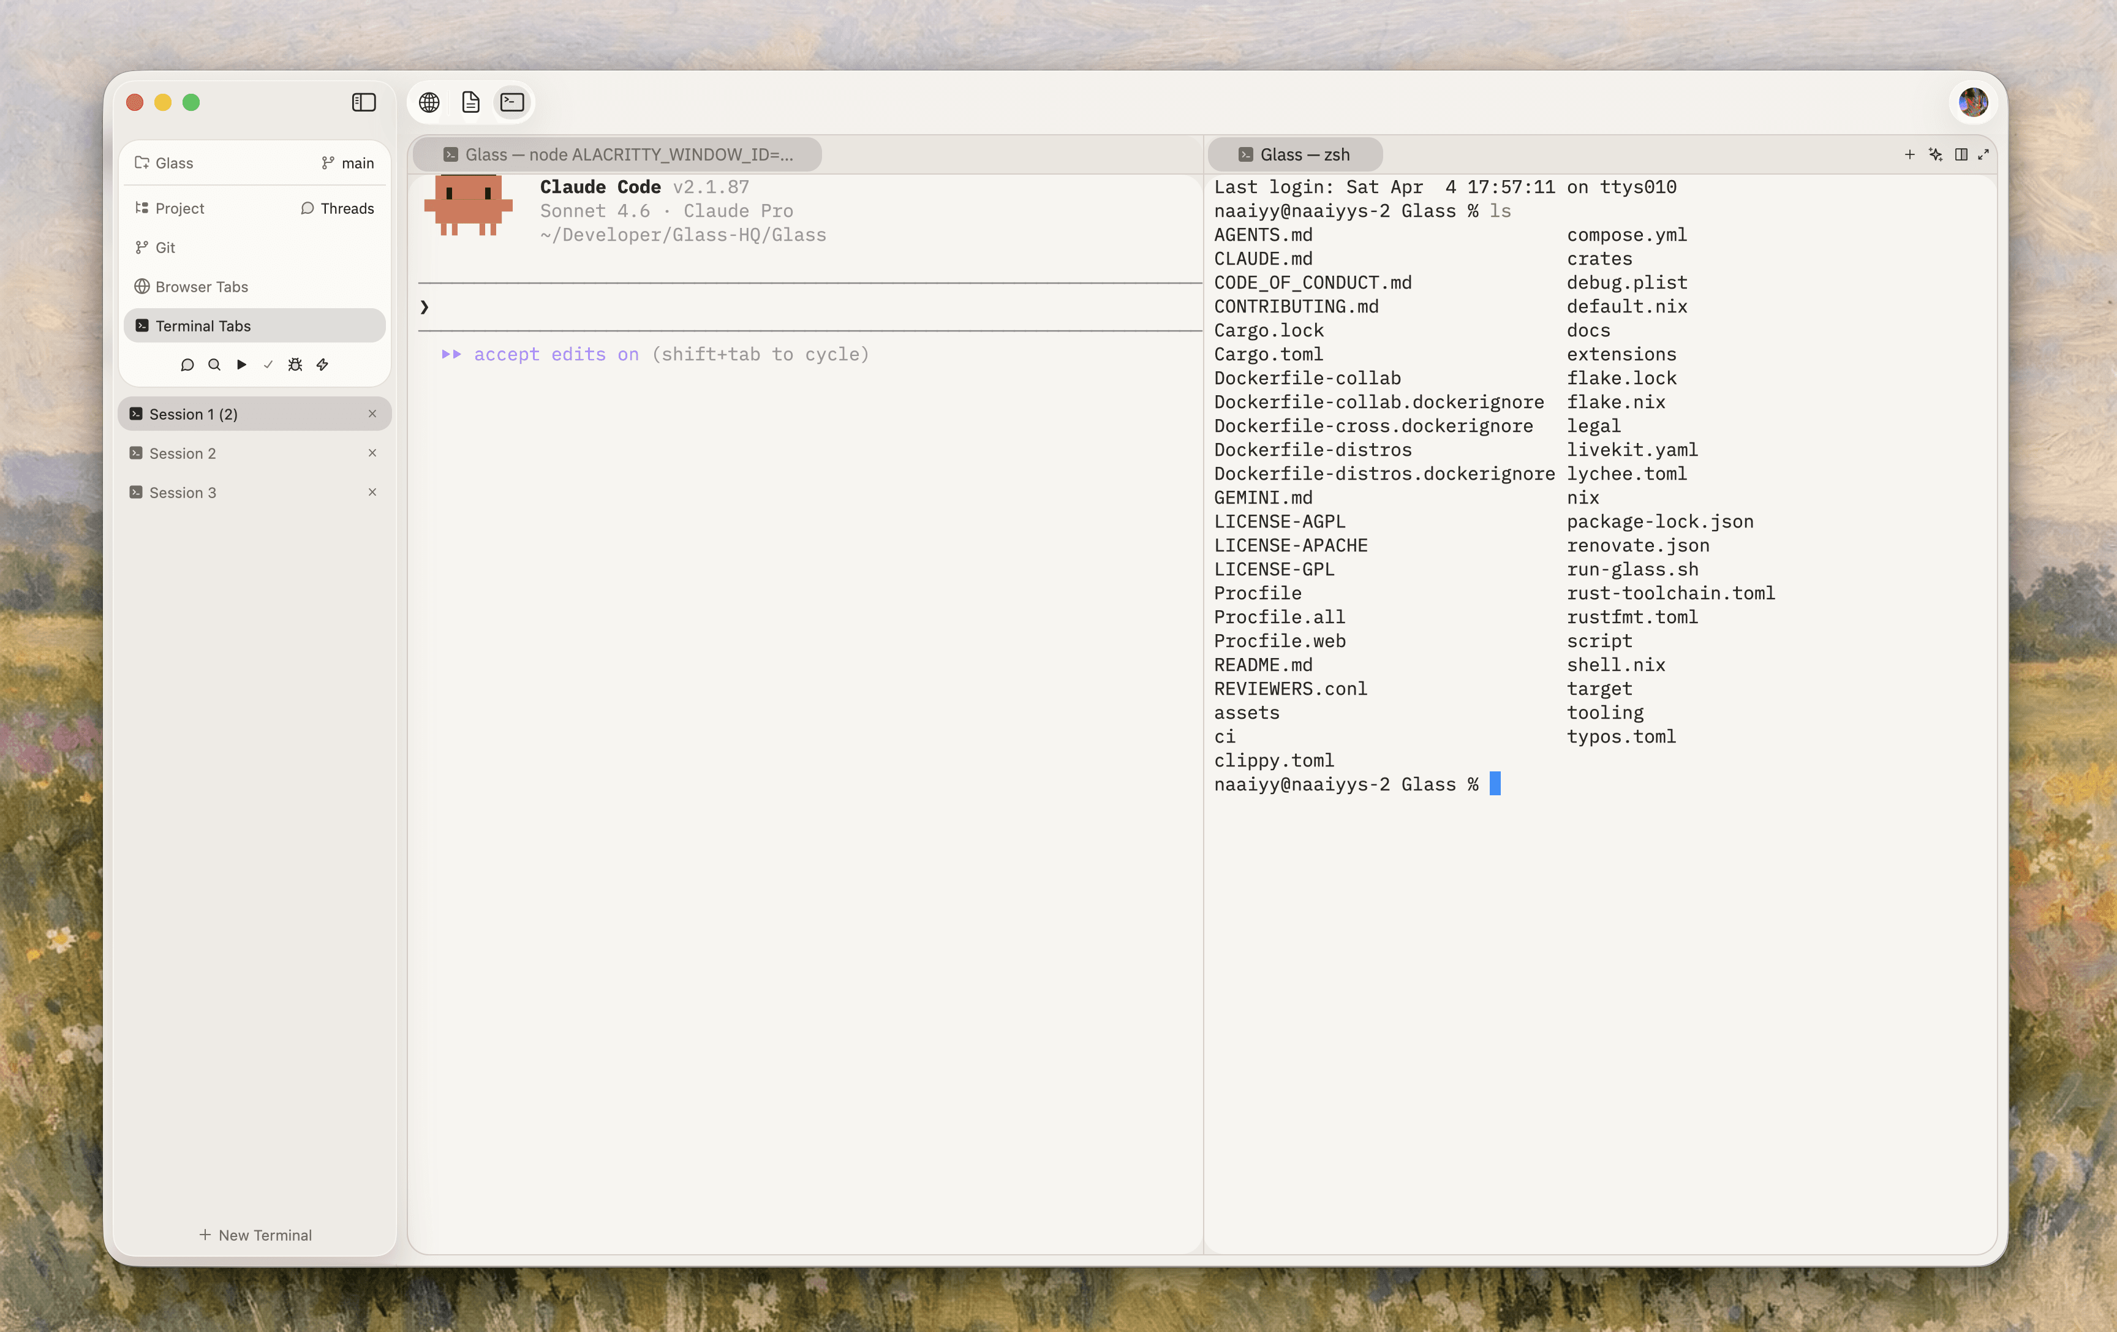Open the Project panel
The height and width of the screenshot is (1332, 2117).
pos(170,208)
